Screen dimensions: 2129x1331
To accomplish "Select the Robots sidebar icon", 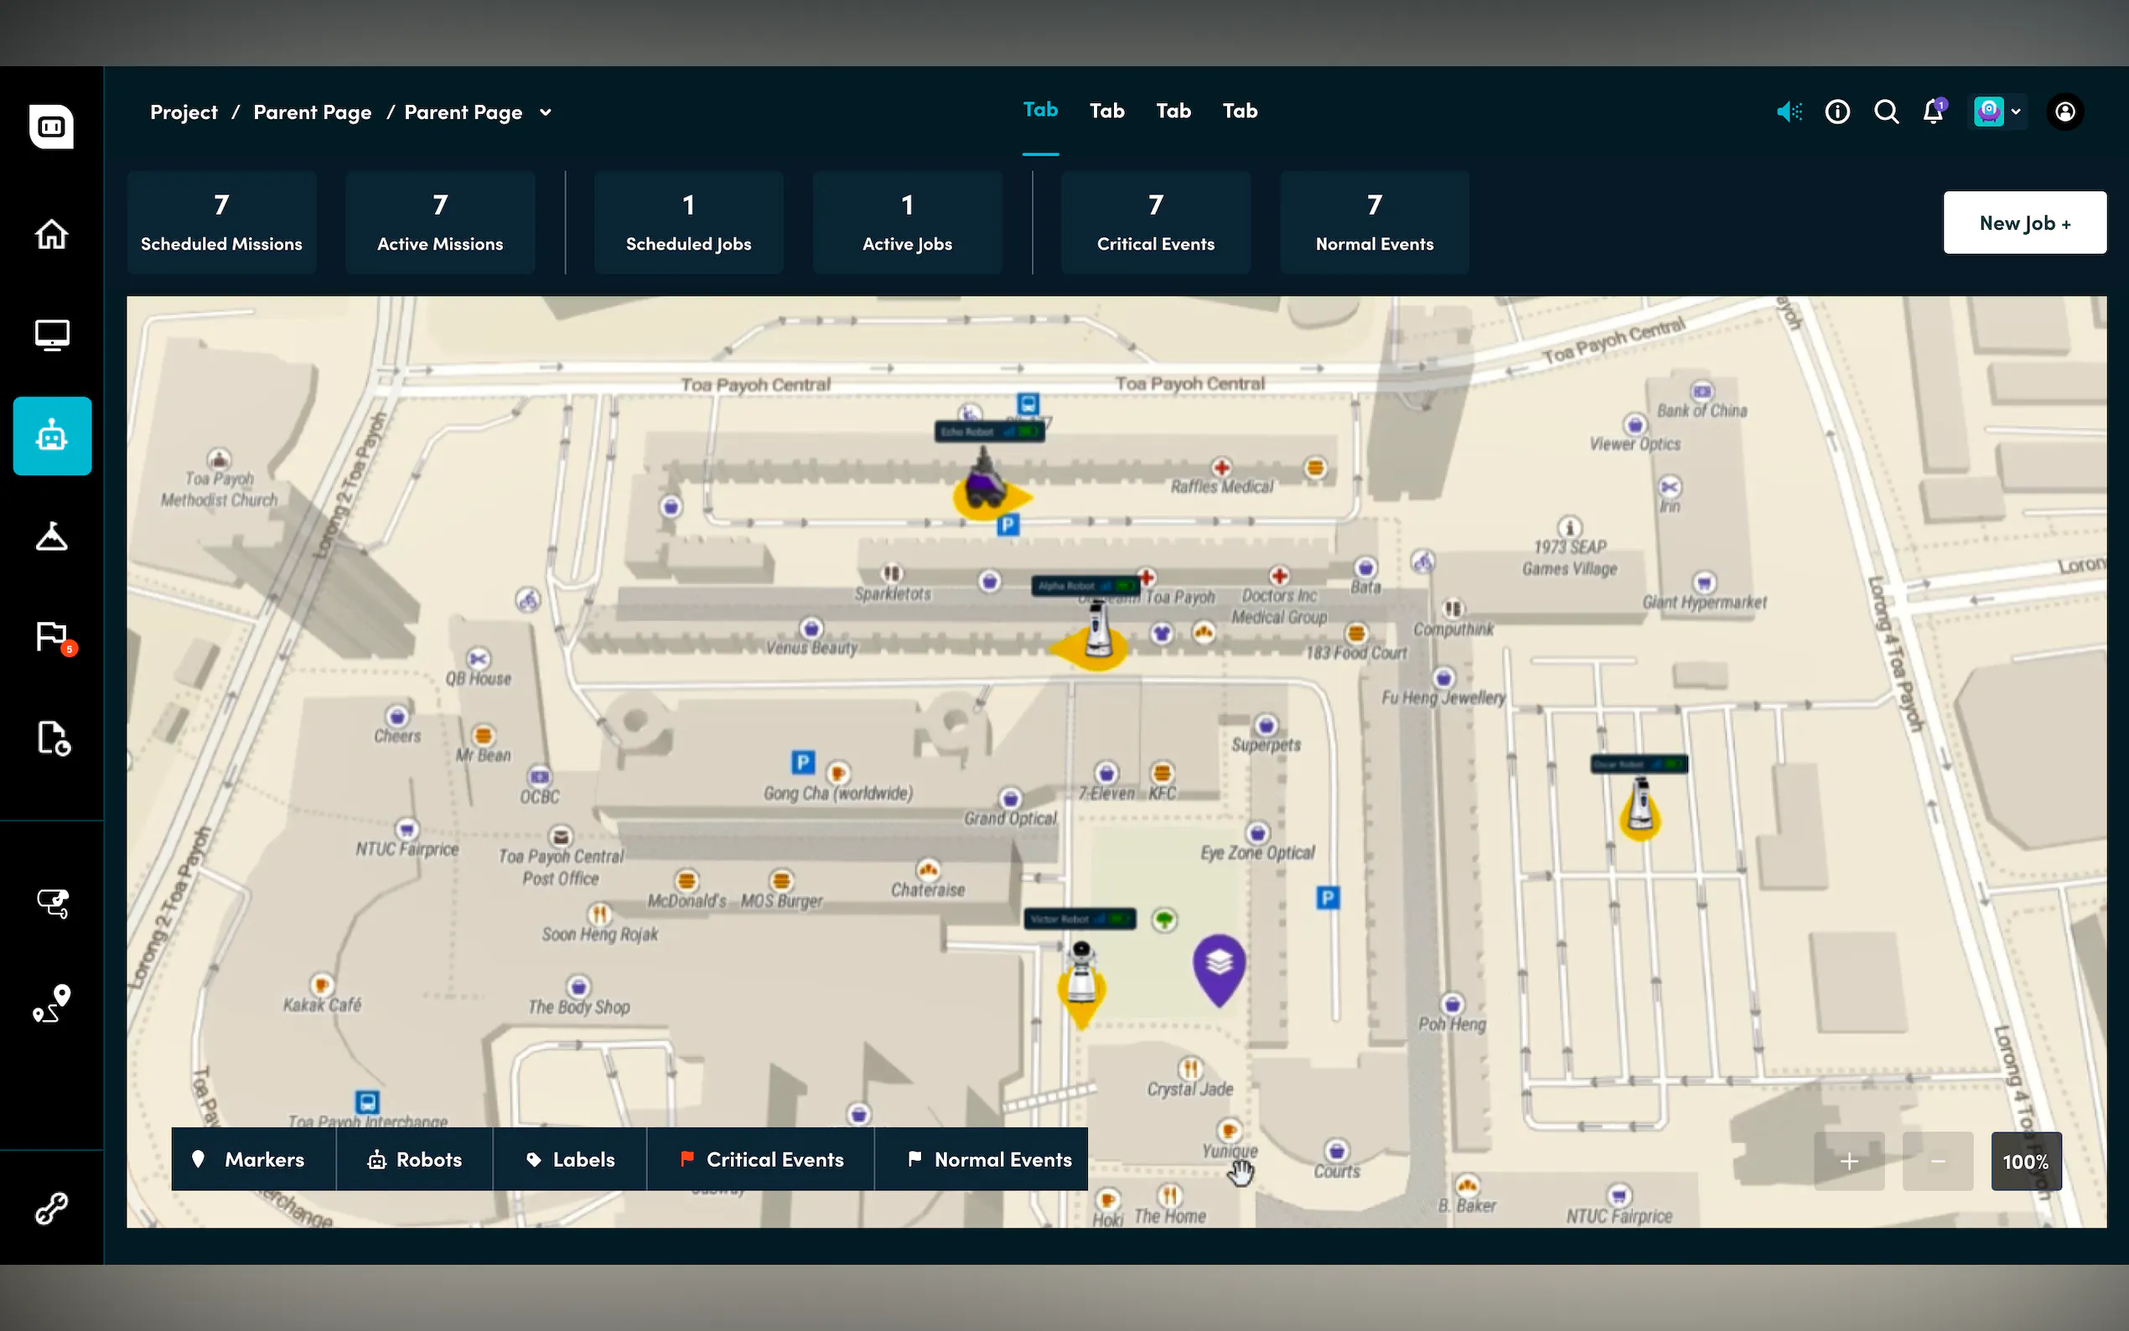I will pos(52,437).
